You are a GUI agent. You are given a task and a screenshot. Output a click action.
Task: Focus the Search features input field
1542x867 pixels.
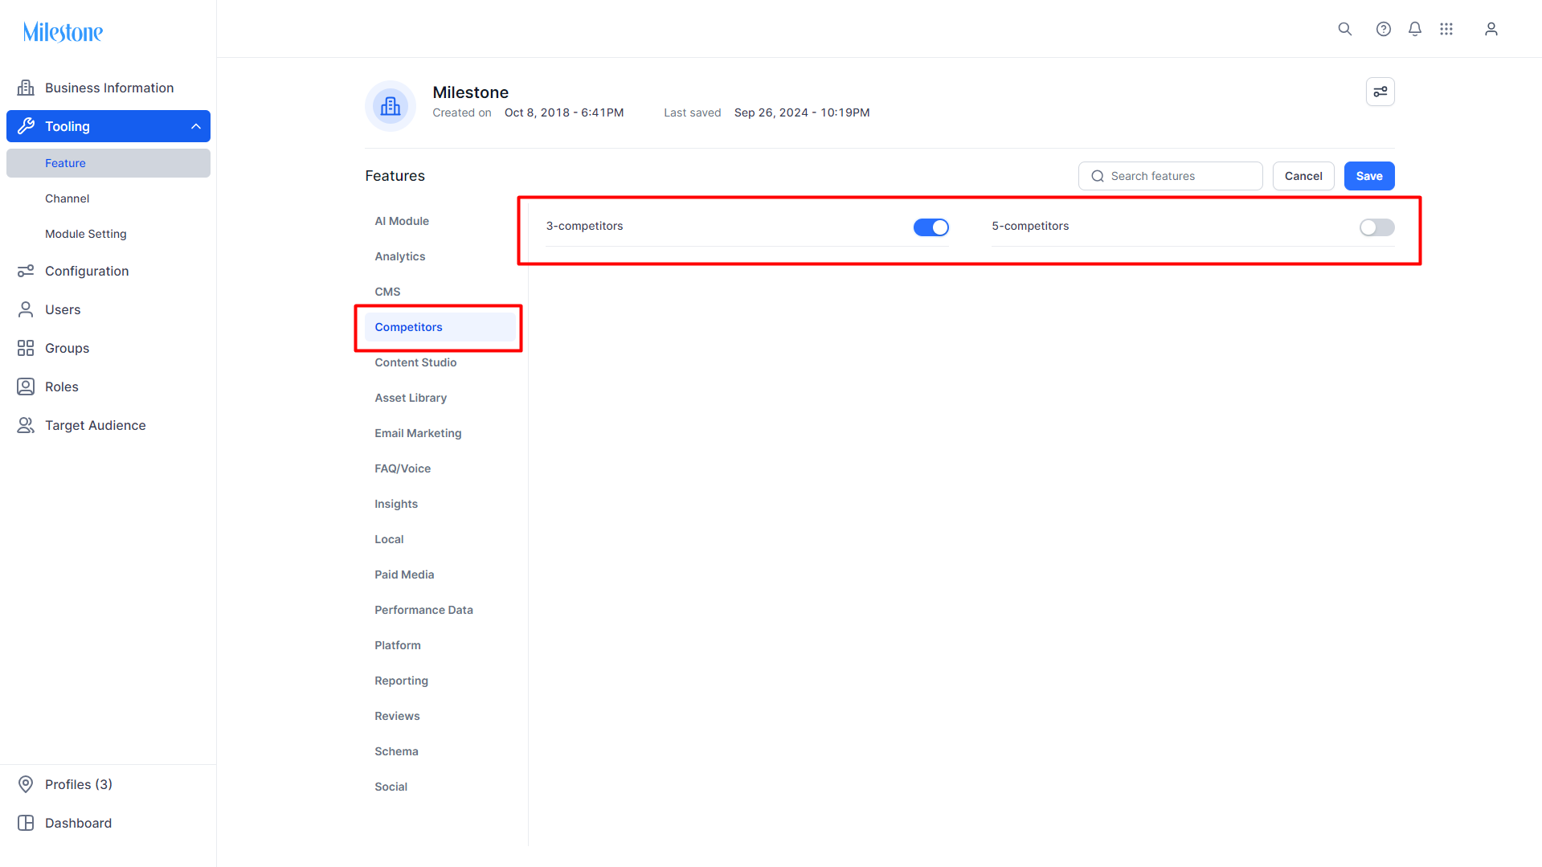point(1171,176)
